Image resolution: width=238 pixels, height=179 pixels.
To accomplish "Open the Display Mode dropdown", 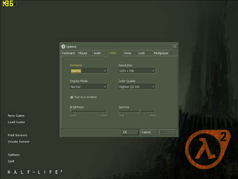I will (89, 87).
